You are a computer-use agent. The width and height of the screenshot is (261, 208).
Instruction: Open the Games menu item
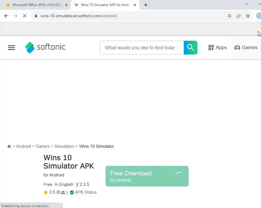(x=246, y=48)
